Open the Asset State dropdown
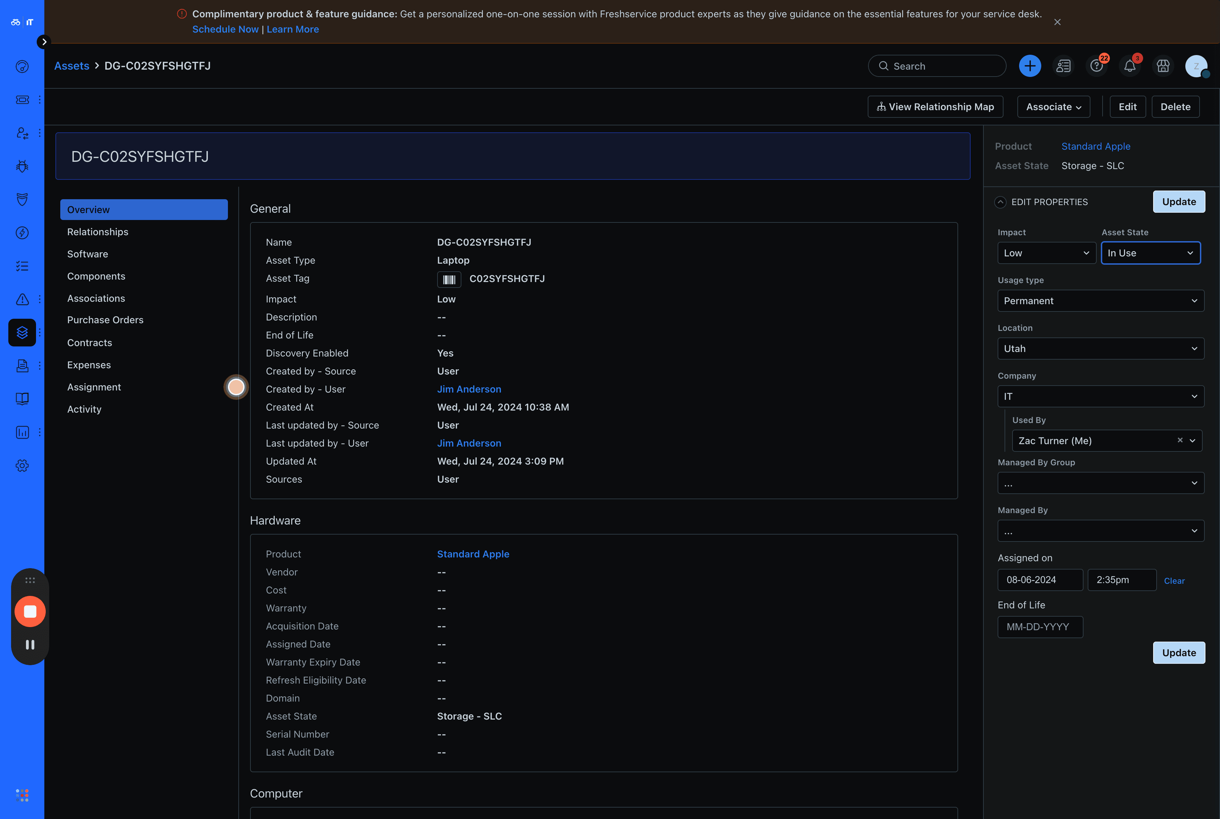1220x819 pixels. click(1150, 253)
